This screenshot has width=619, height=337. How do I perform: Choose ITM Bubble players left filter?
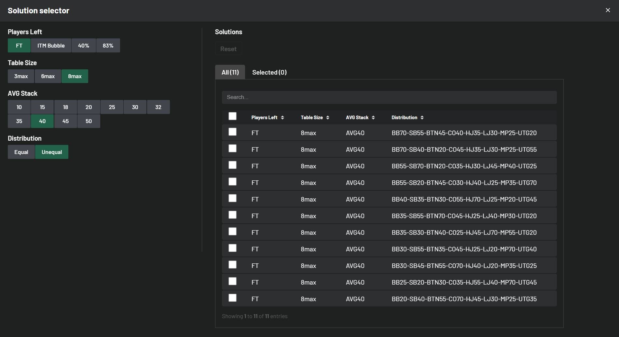51,46
